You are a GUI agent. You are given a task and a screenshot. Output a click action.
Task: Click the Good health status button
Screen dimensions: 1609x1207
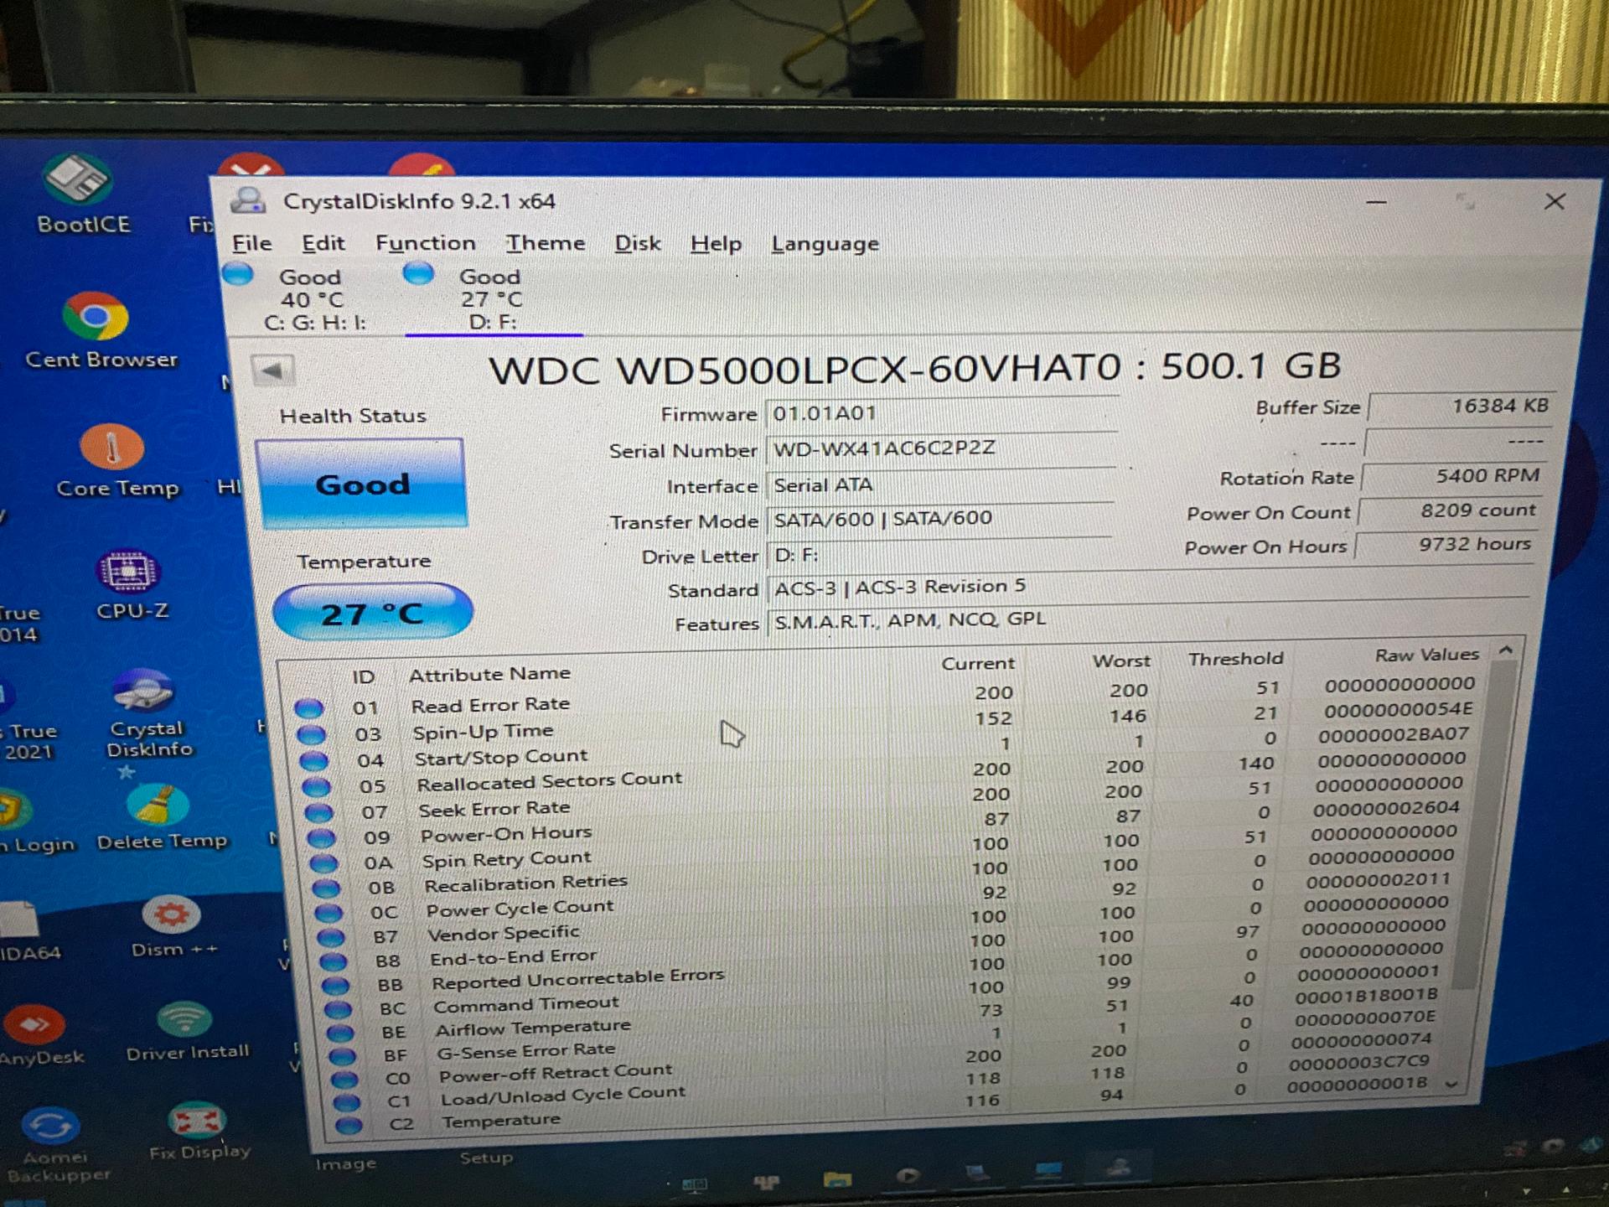pyautogui.click(x=361, y=484)
